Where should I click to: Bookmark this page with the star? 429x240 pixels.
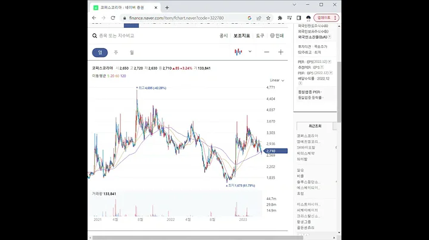pos(268,18)
